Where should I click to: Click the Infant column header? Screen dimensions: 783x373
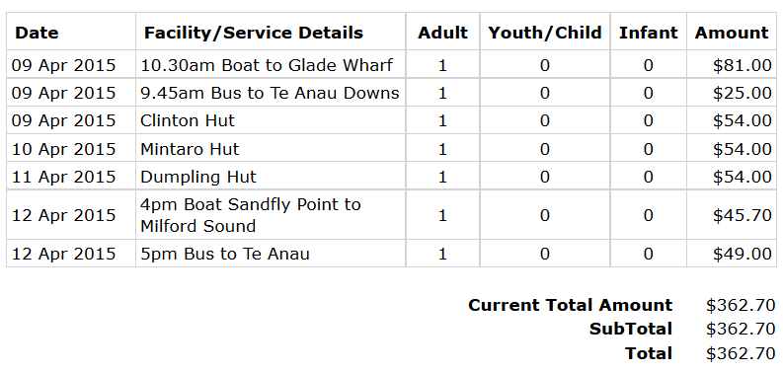point(648,33)
